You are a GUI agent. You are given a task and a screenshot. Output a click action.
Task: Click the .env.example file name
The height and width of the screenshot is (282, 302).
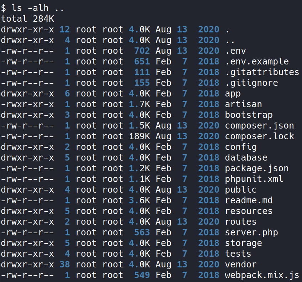pos(256,62)
